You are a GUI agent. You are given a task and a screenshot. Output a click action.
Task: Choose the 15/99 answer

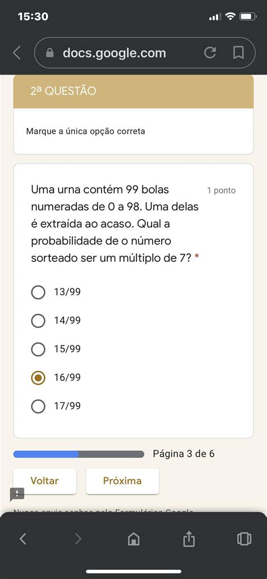(x=56, y=349)
